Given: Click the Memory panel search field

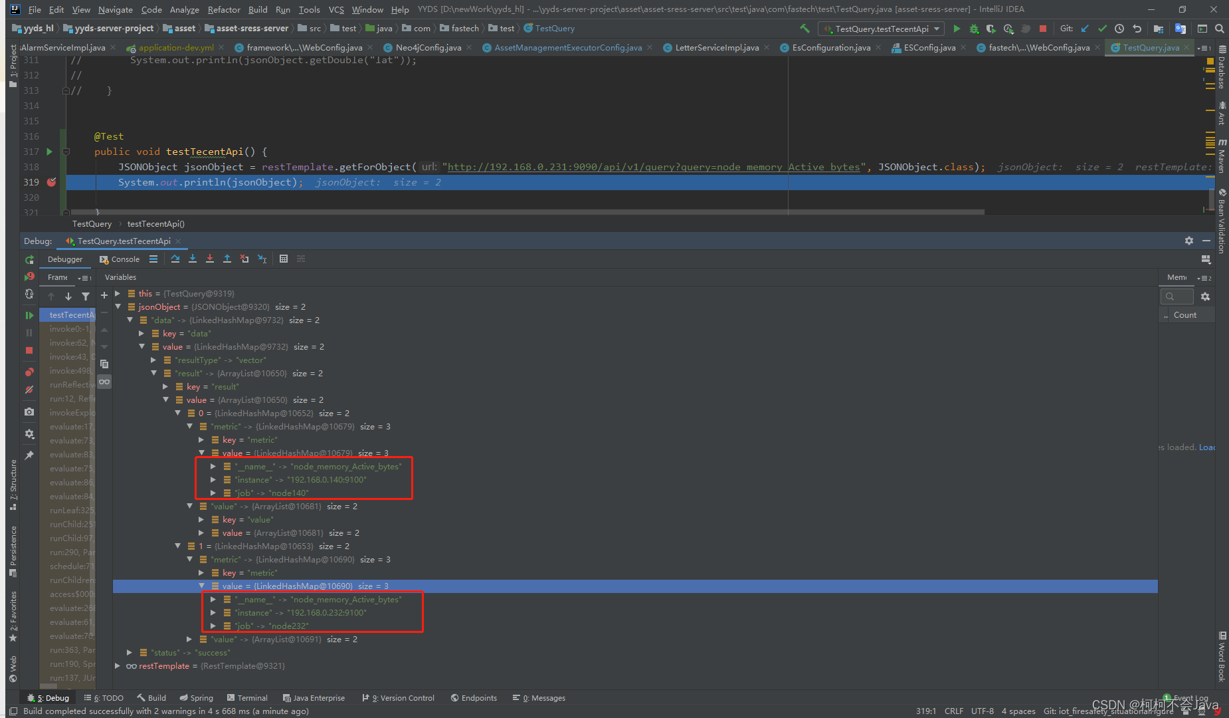Looking at the screenshot, I should point(1177,297).
